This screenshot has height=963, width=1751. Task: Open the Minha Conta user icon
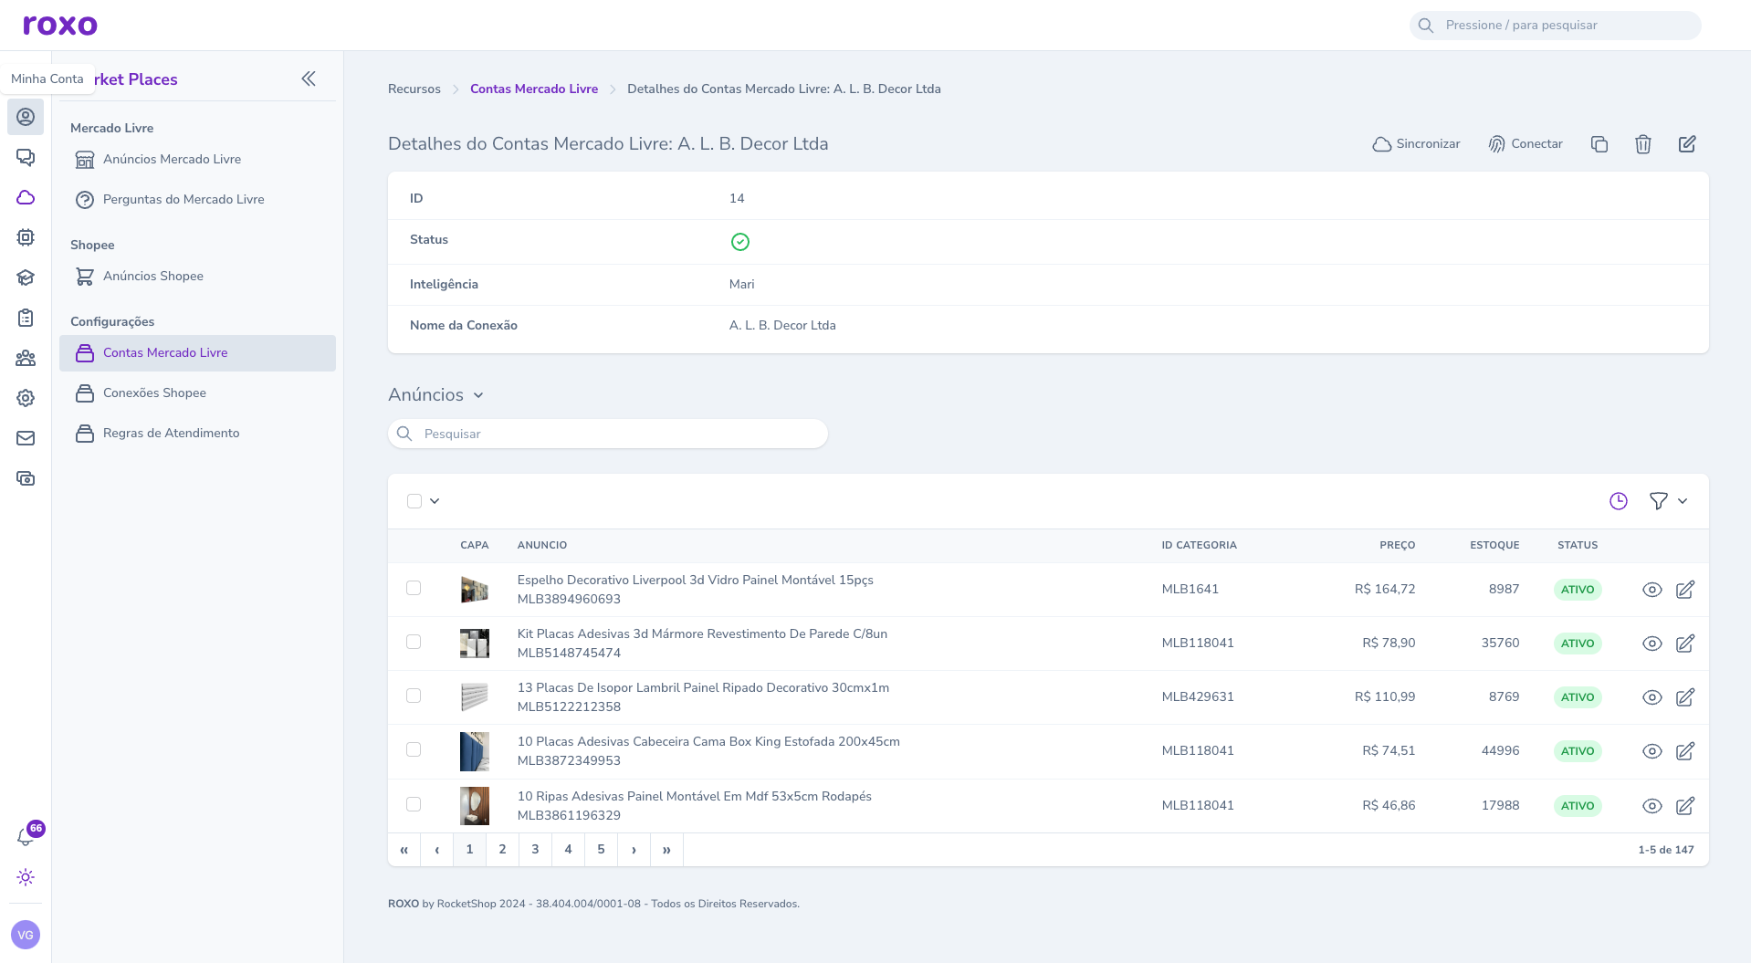point(26,117)
